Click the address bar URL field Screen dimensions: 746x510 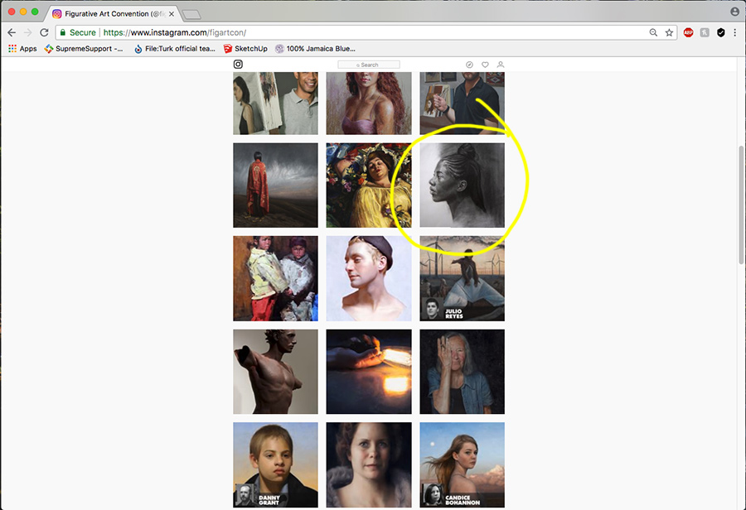pyautogui.click(x=366, y=32)
